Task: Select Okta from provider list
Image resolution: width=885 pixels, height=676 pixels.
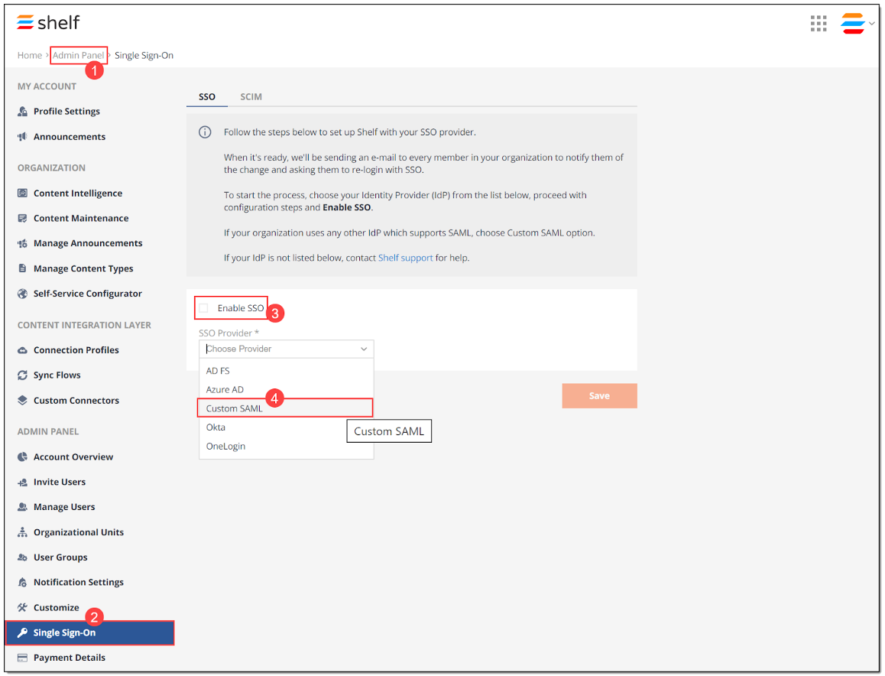Action: click(x=286, y=427)
